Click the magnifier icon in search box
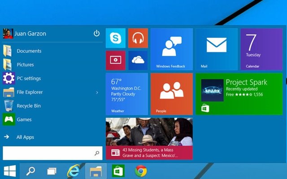The height and width of the screenshot is (179, 287). click(x=97, y=153)
